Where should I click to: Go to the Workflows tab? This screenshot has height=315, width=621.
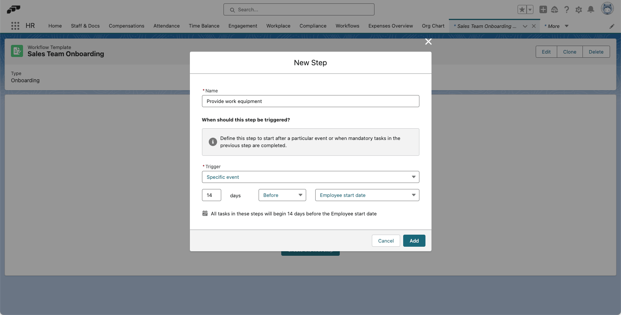coord(347,26)
